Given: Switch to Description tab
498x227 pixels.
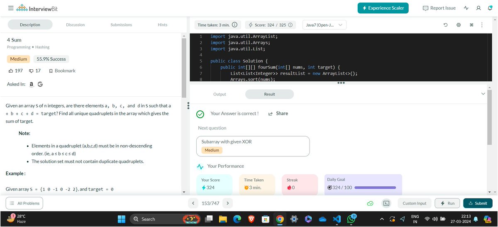Looking at the screenshot, I should [30, 25].
